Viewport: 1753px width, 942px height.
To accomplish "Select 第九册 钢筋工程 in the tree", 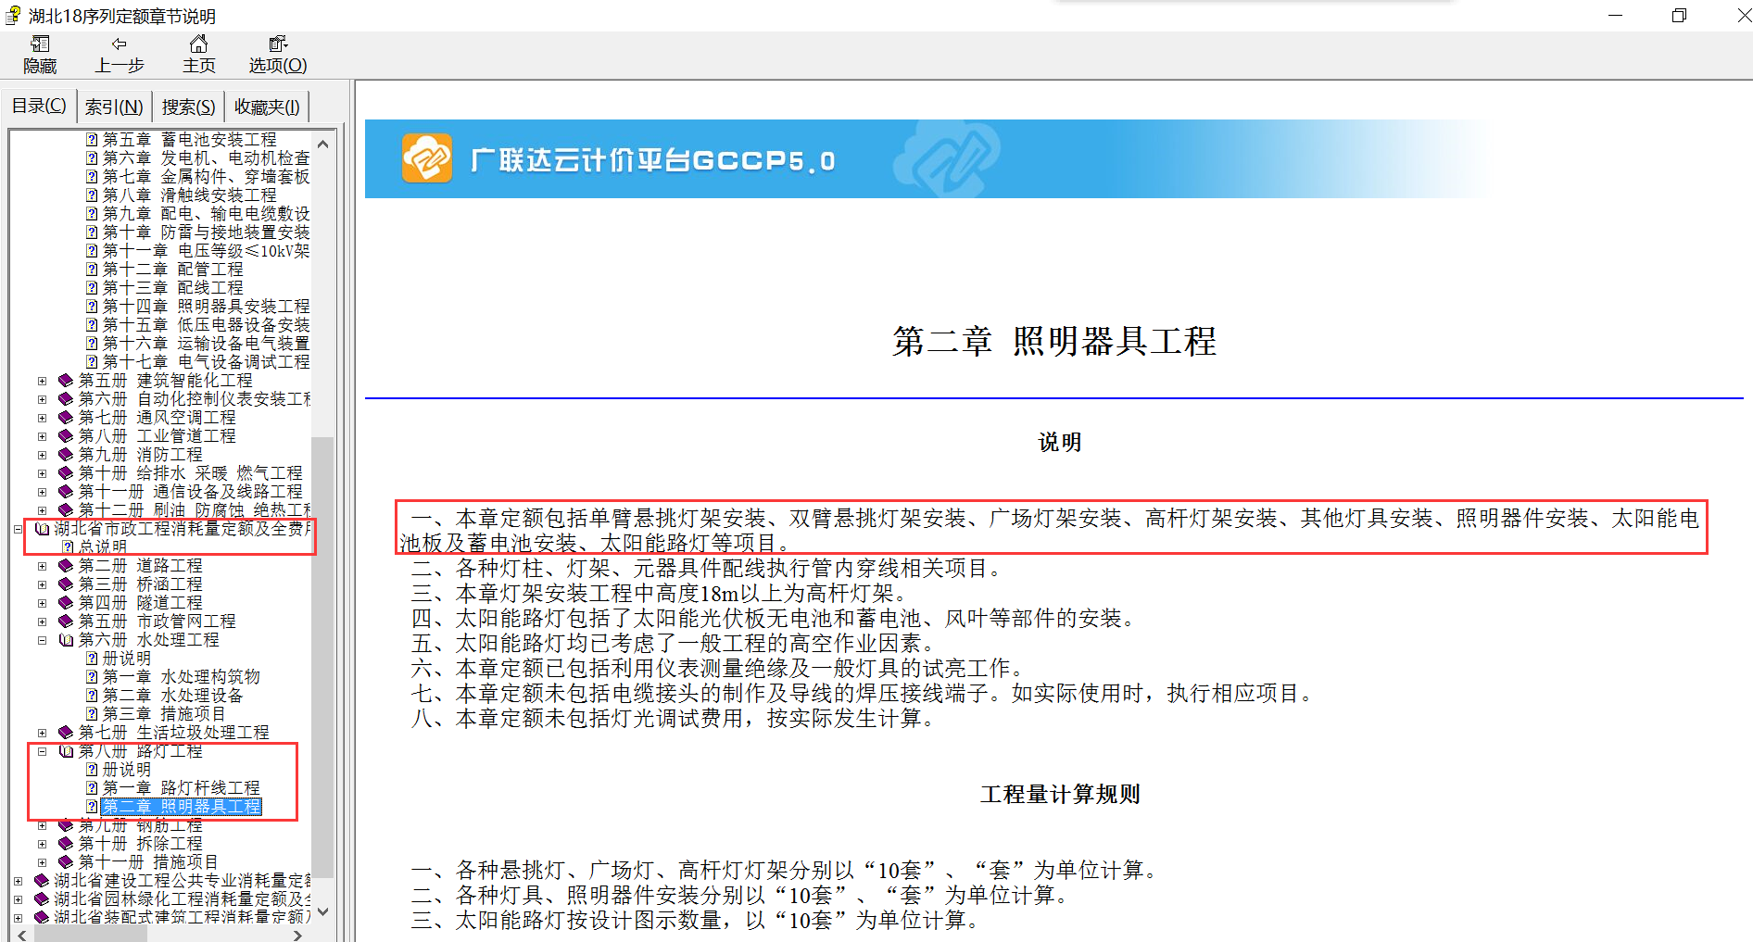I will [140, 825].
